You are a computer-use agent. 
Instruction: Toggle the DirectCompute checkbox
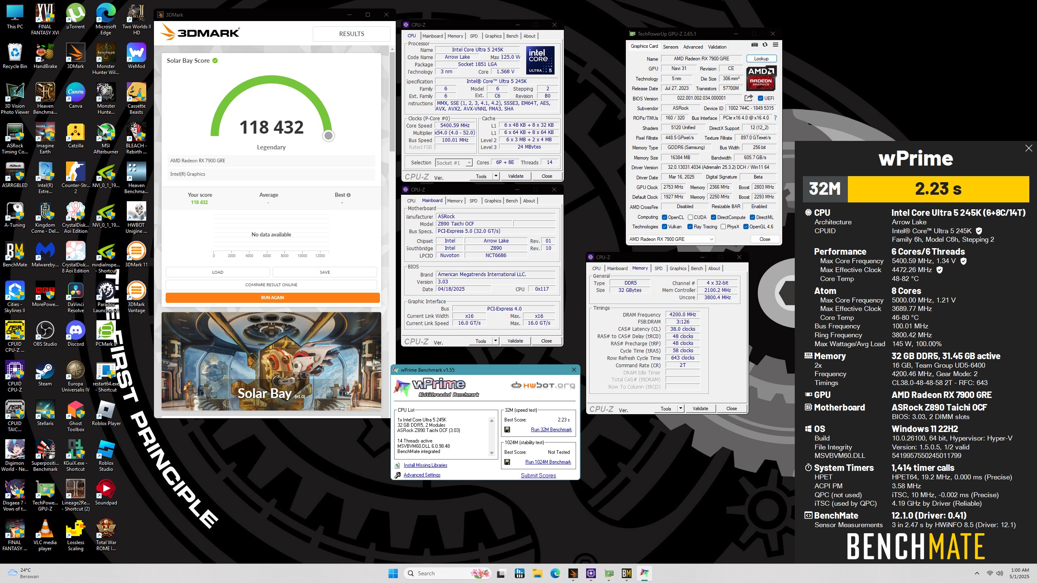(713, 217)
